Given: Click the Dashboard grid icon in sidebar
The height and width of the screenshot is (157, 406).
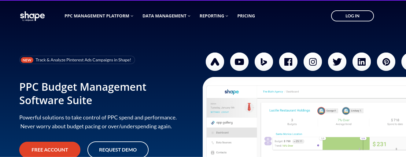Looking at the screenshot, I should tap(212, 133).
